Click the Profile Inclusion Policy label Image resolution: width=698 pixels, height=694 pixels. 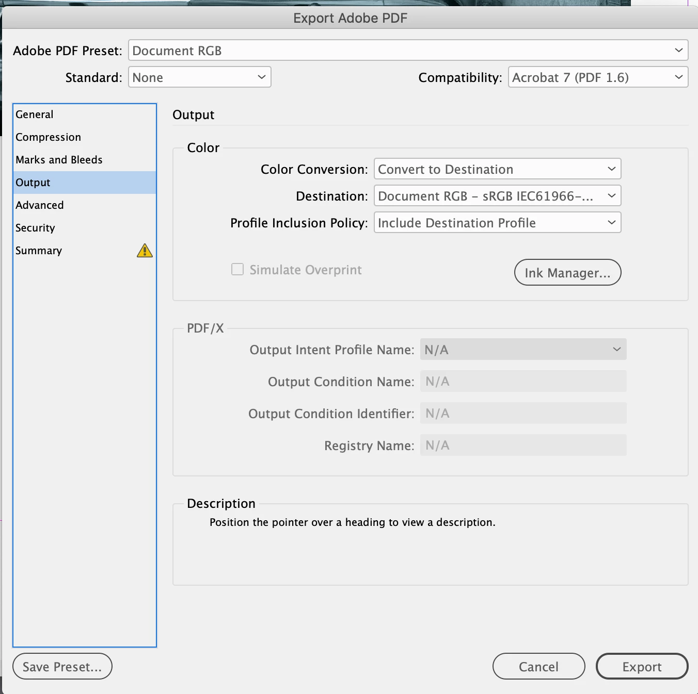pyautogui.click(x=299, y=223)
